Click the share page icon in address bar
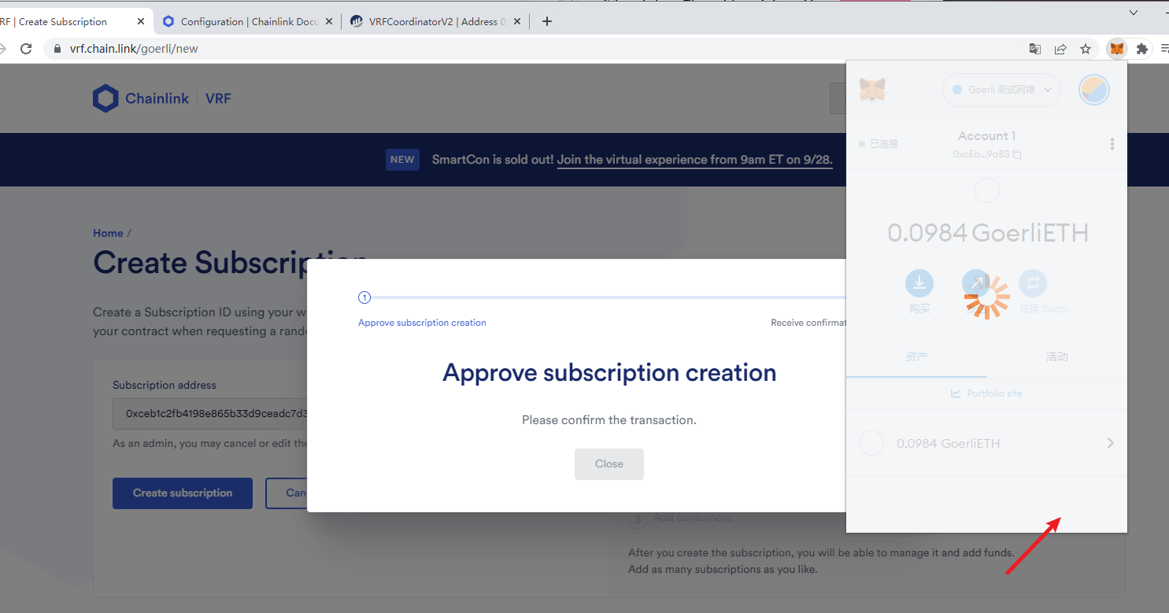The width and height of the screenshot is (1169, 613). point(1060,49)
